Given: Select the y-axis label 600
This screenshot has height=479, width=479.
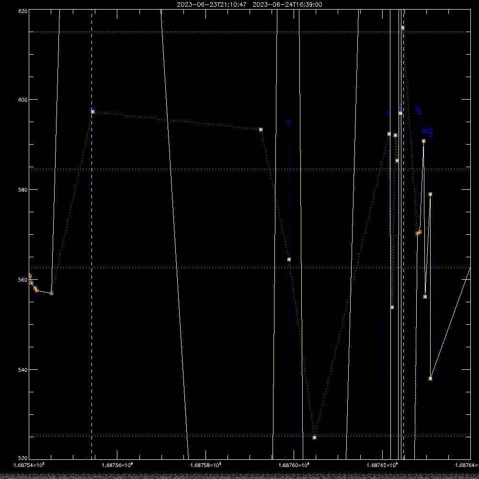Looking at the screenshot, I should 23,100.
